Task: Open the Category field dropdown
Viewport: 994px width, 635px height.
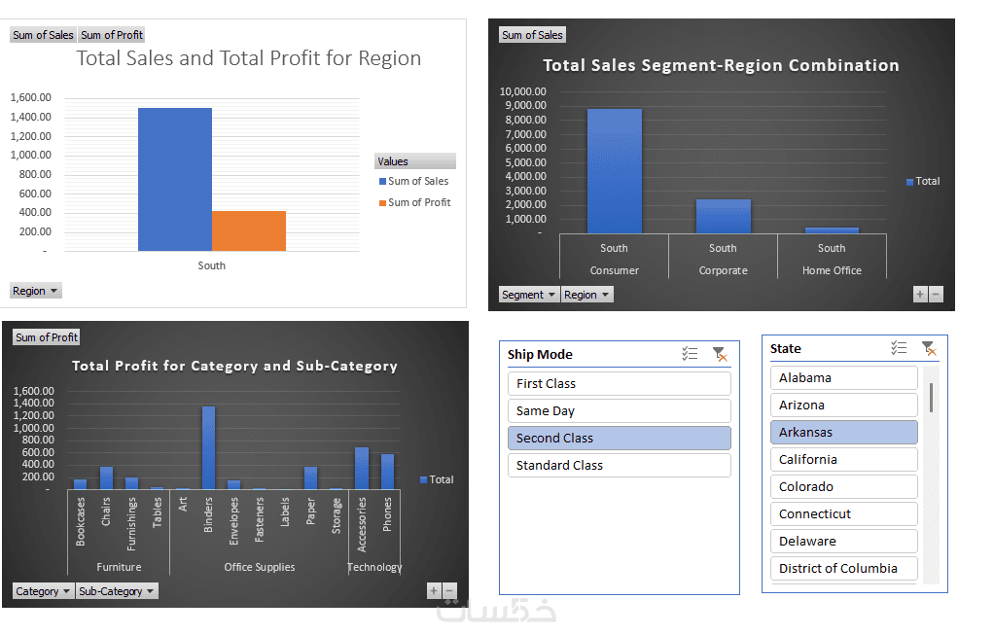Action: pyautogui.click(x=43, y=591)
